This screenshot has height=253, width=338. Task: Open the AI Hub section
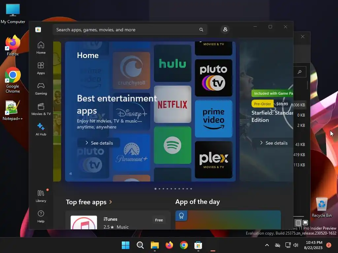click(41, 129)
